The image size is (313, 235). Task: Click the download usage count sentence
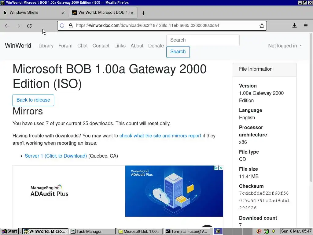click(x=92, y=124)
